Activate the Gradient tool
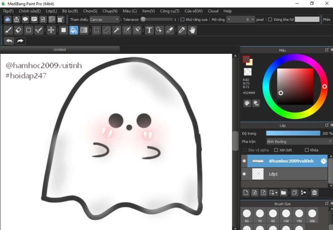 (x=84, y=30)
